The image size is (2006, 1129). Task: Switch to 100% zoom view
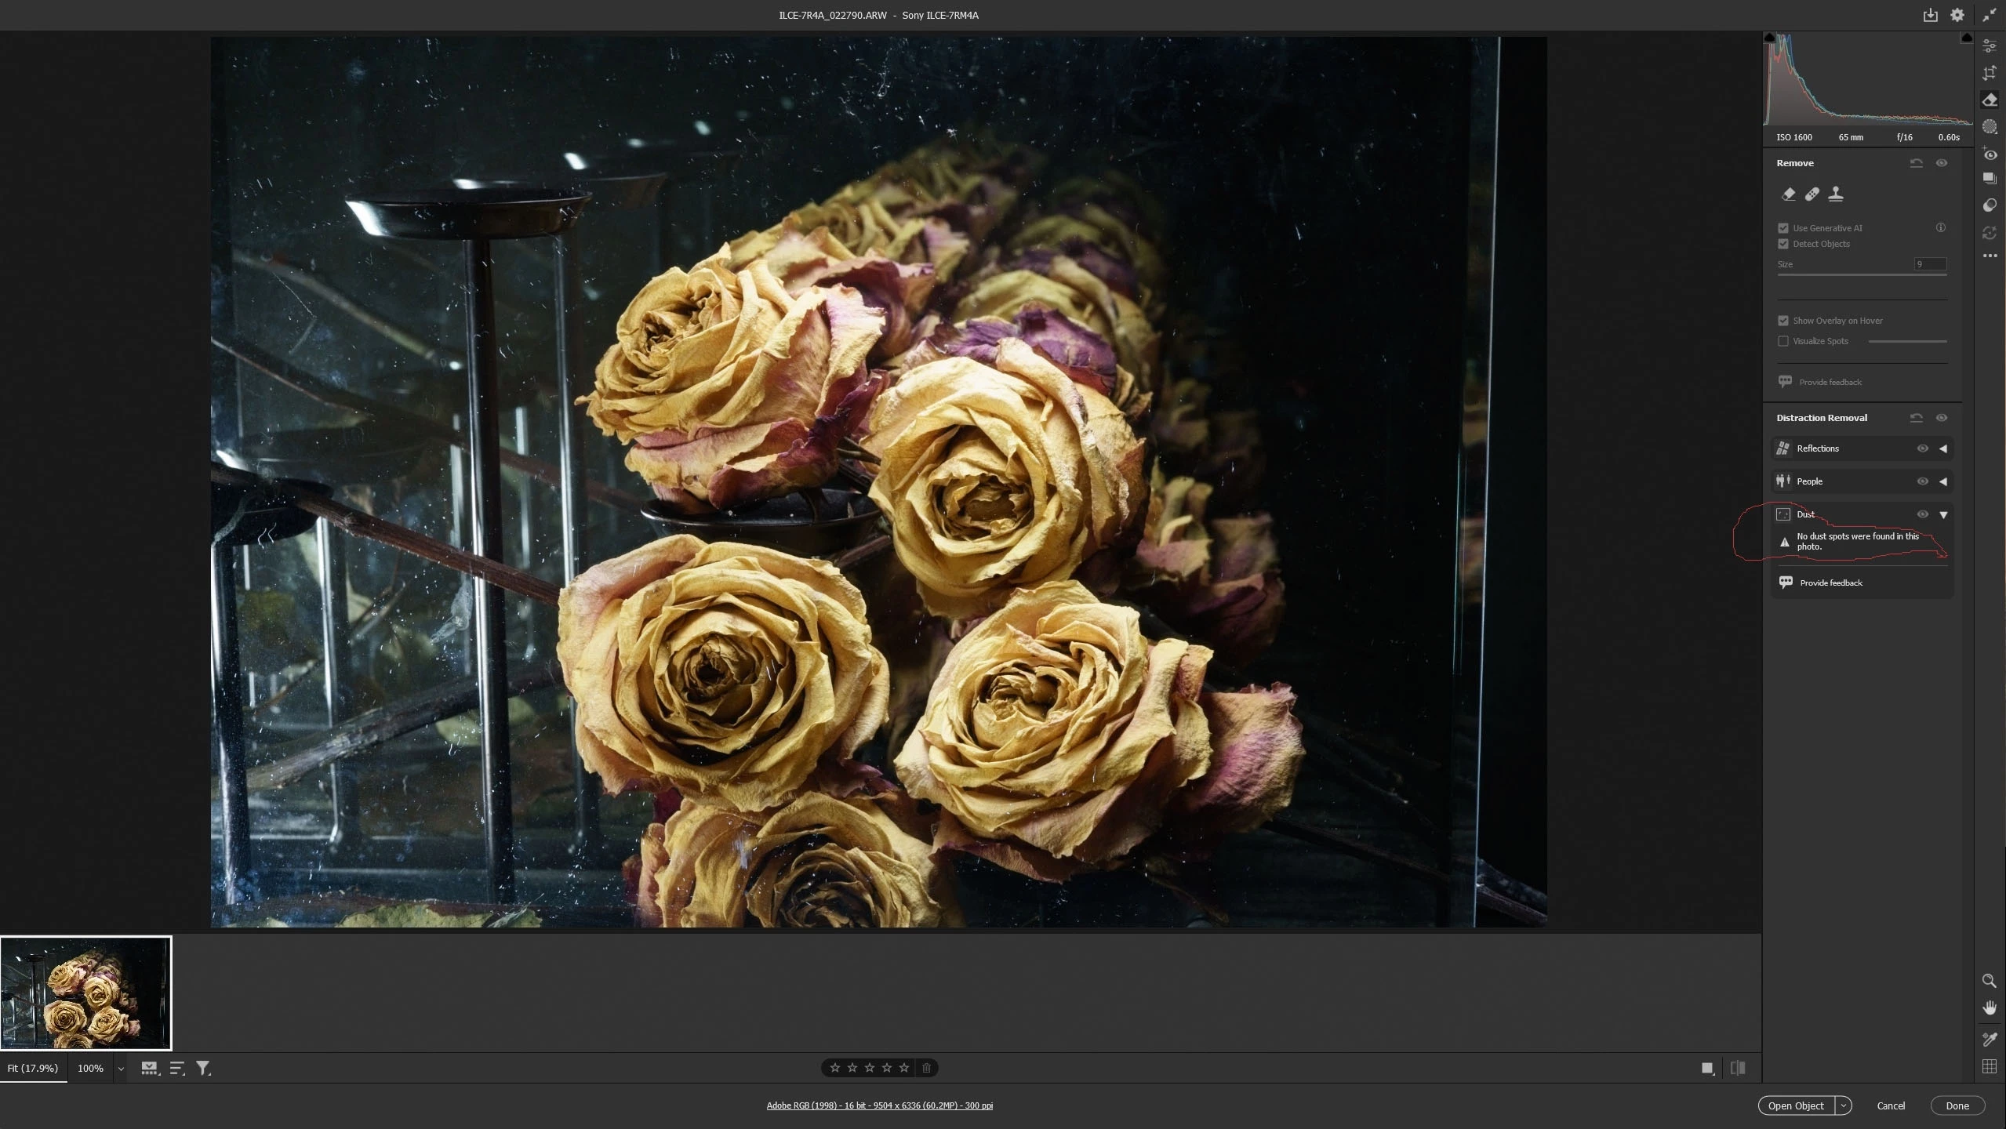coord(90,1068)
